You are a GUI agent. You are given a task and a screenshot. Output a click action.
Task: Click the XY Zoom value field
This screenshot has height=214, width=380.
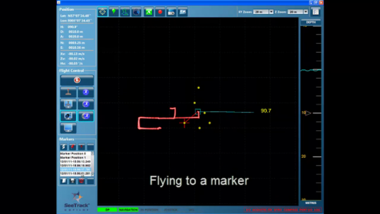(x=261, y=12)
